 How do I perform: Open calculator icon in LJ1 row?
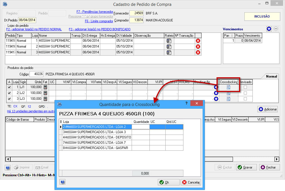coord(45,87)
